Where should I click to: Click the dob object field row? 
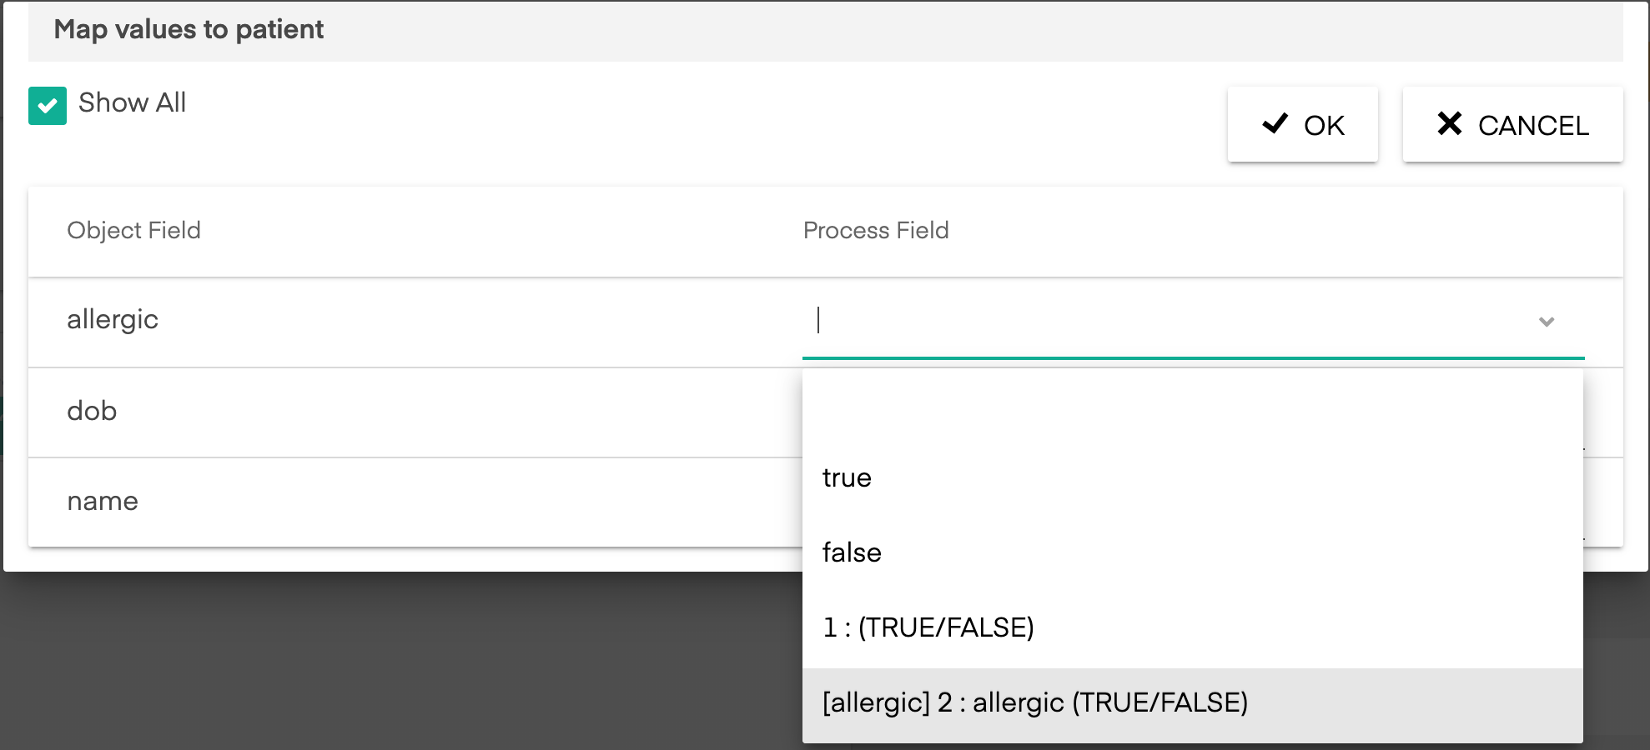click(x=415, y=412)
